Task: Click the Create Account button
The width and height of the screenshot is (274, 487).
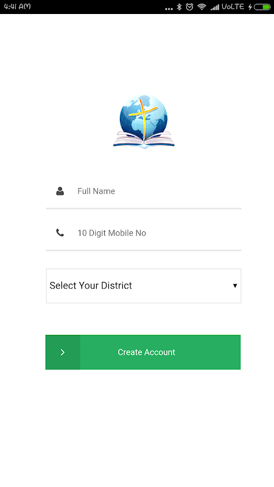Action: coord(143,352)
